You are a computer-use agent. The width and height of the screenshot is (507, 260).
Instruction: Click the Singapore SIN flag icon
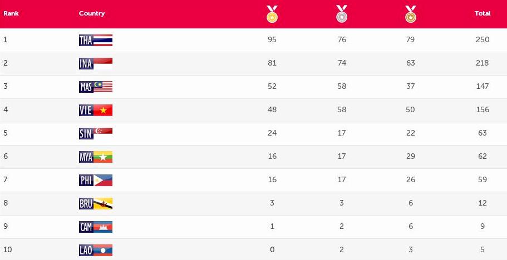coord(96,133)
